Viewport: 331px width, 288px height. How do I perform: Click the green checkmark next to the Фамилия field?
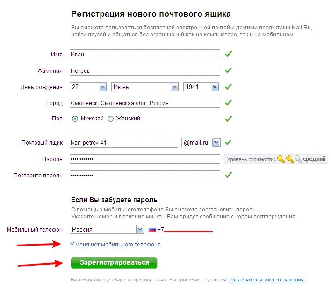(229, 70)
